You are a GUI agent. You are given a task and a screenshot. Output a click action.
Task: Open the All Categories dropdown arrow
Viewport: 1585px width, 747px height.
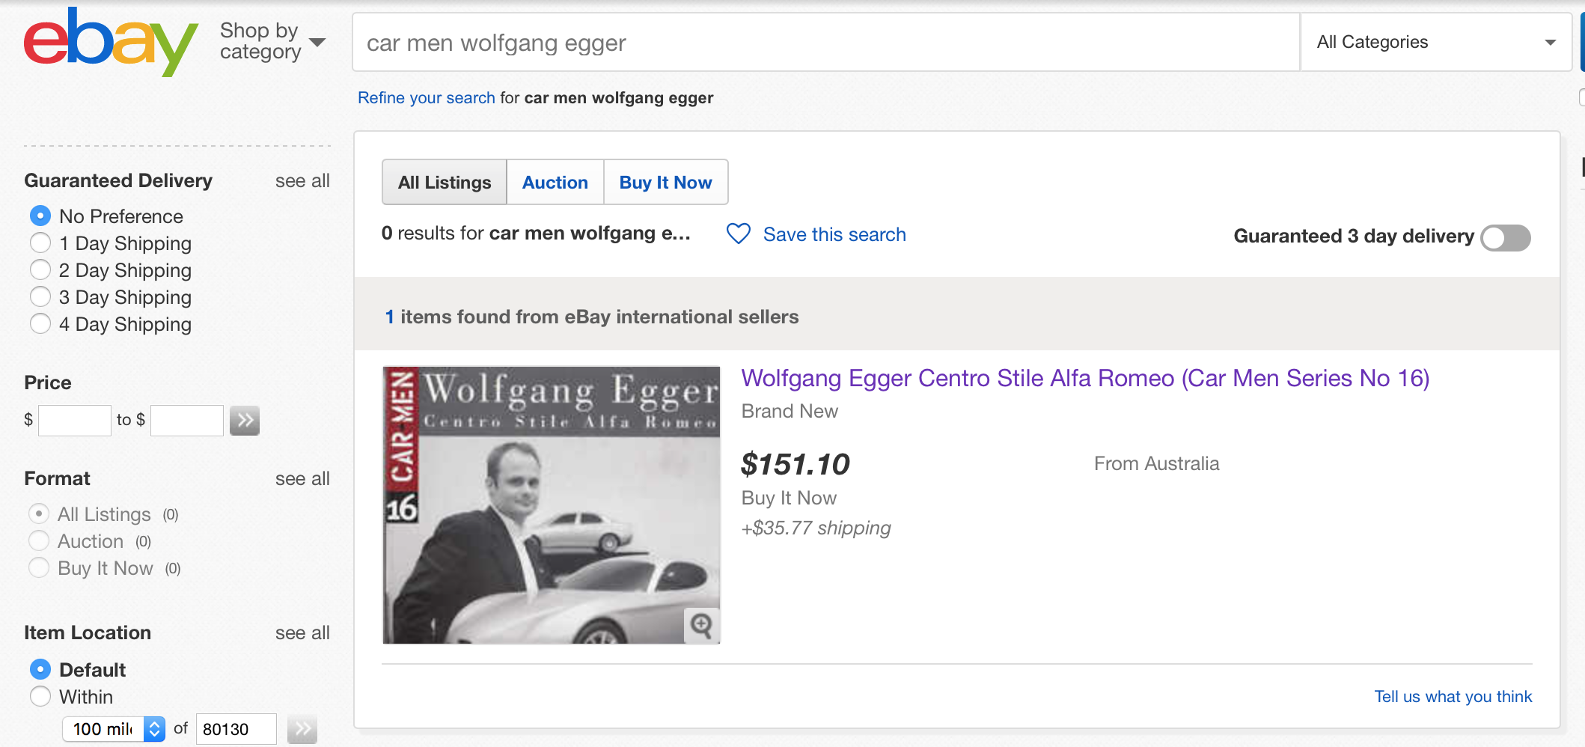[x=1549, y=43]
